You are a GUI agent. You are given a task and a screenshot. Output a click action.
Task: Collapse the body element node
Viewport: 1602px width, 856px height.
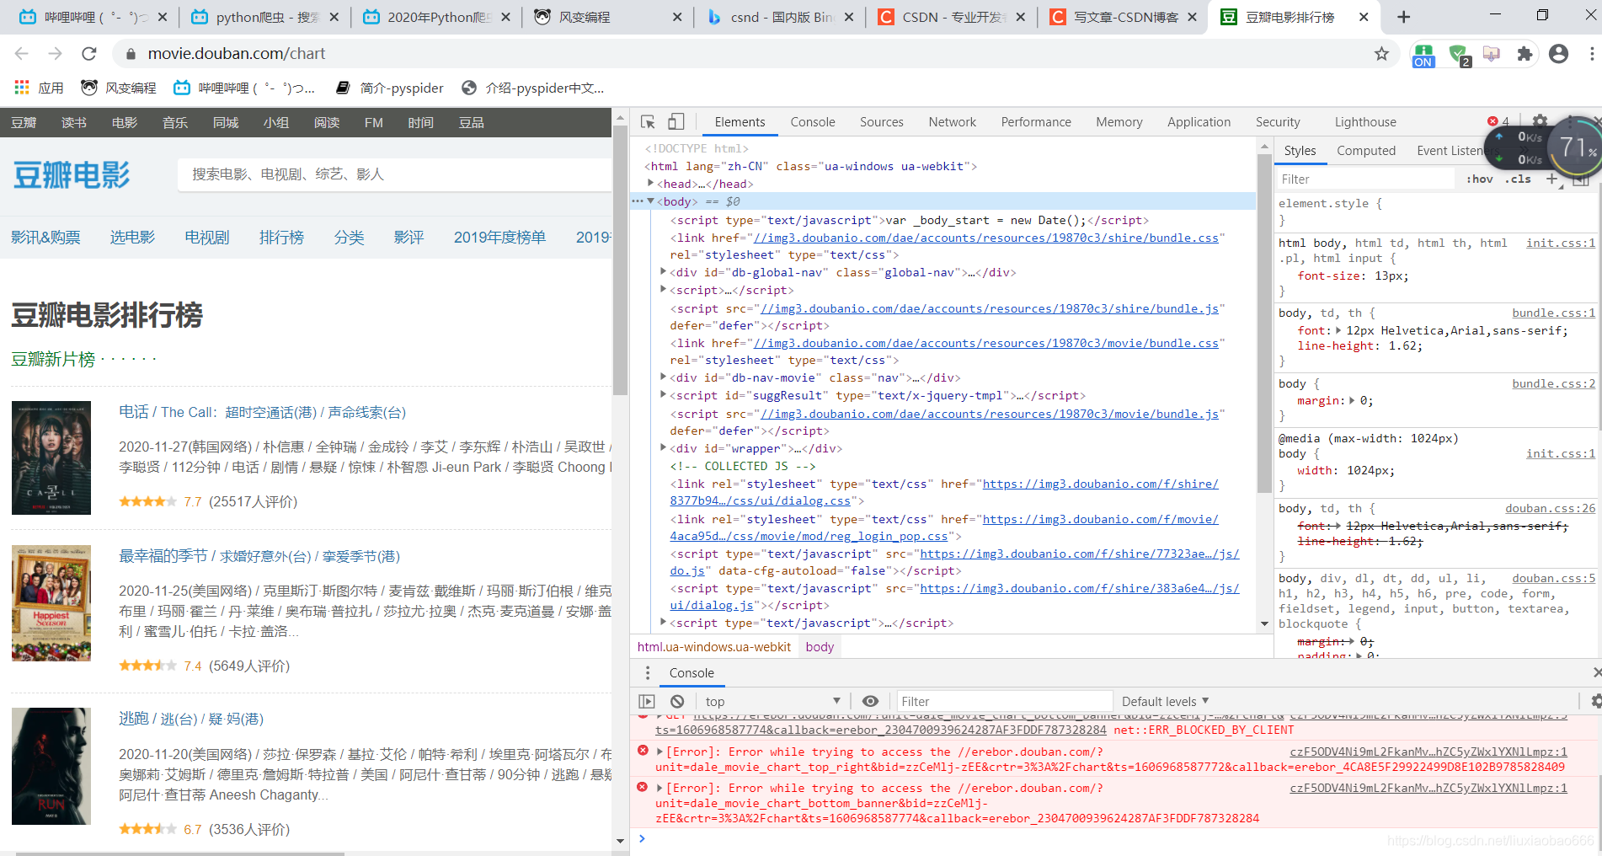point(650,201)
